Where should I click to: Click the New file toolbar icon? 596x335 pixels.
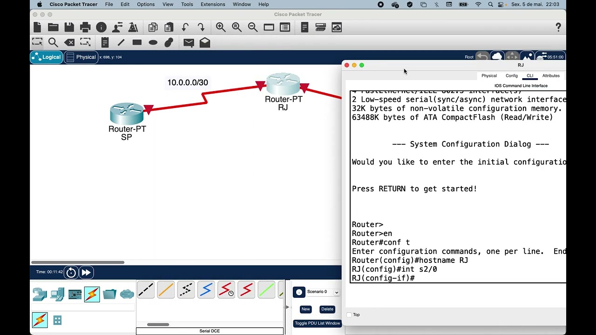(x=37, y=27)
